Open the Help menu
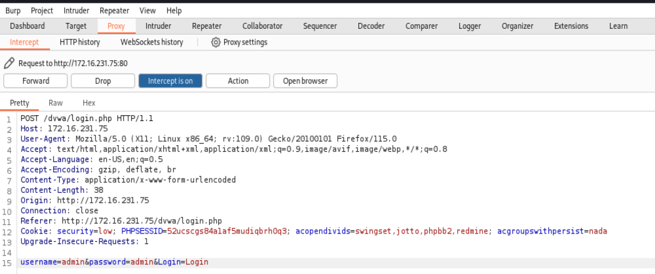 click(174, 10)
